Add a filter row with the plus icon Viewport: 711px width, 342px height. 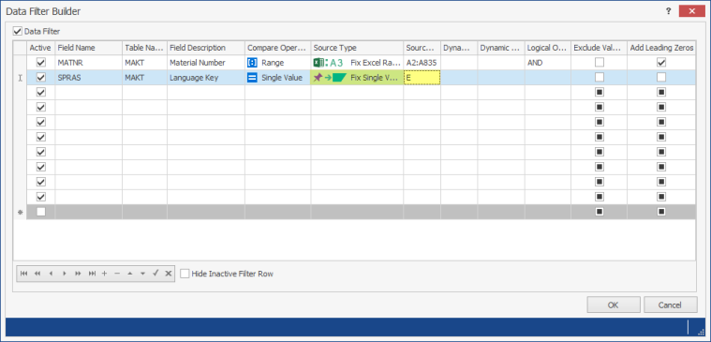point(104,274)
